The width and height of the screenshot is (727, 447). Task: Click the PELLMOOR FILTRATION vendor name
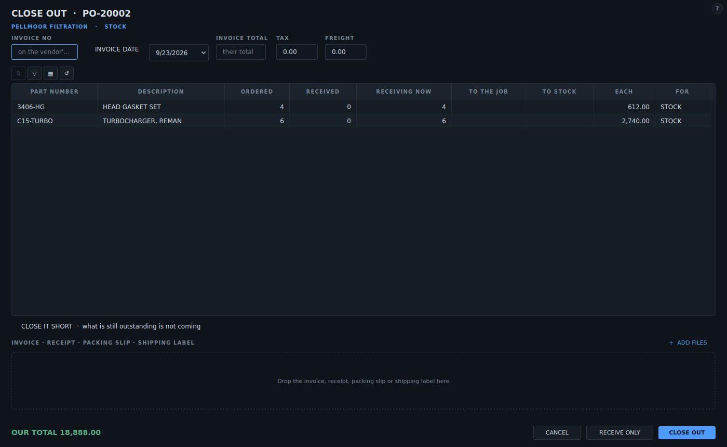click(50, 27)
